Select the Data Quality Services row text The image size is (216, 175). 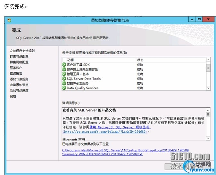click(x=82, y=88)
